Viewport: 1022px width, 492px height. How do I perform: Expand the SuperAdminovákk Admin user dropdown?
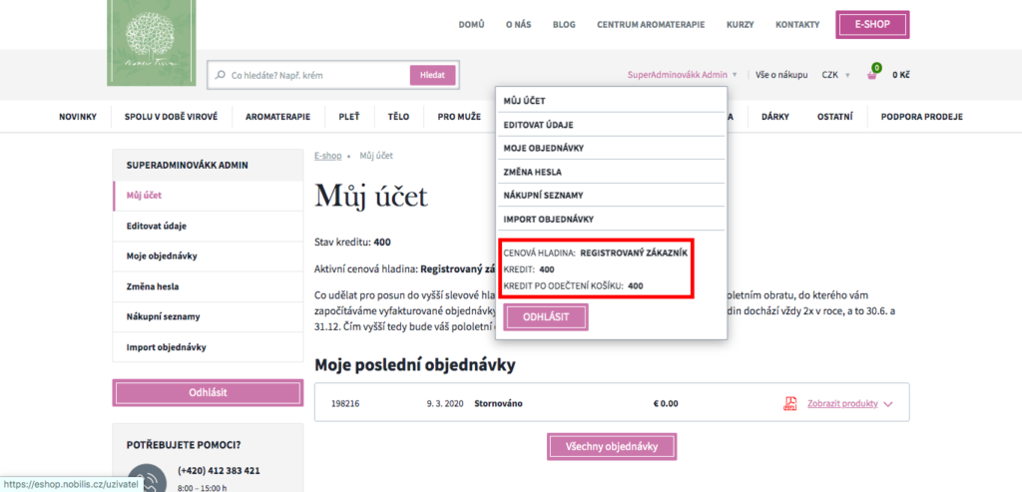tap(682, 75)
